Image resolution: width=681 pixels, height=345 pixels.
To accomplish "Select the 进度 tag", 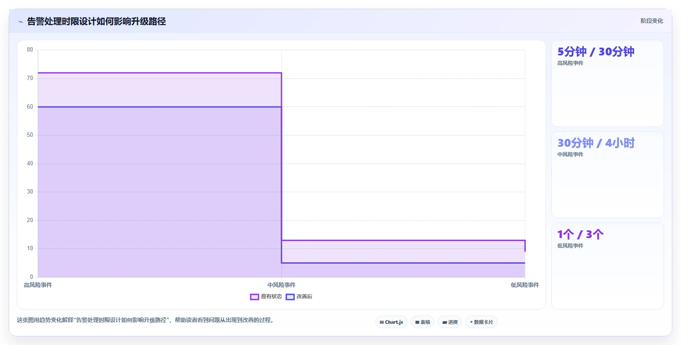I will (450, 322).
